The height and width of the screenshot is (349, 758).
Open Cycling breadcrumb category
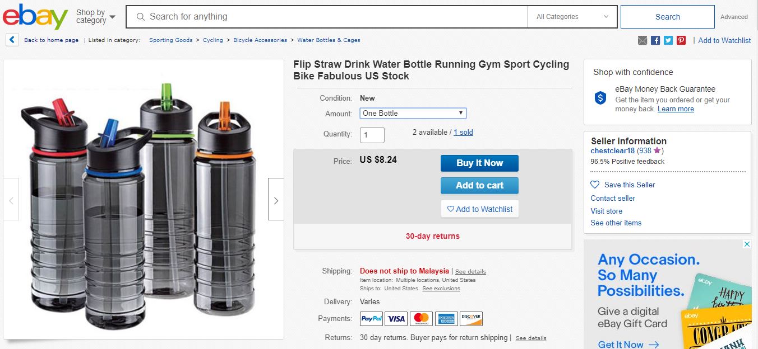click(x=213, y=40)
